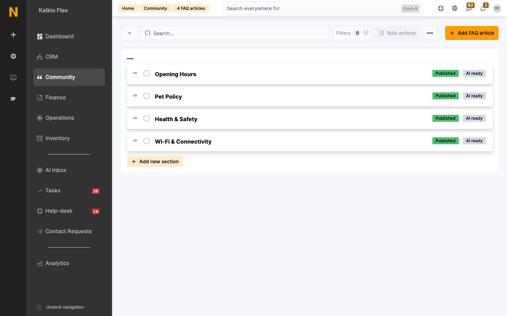Focus the Search everywhere field
This screenshot has height=316, width=507.
(x=323, y=8)
